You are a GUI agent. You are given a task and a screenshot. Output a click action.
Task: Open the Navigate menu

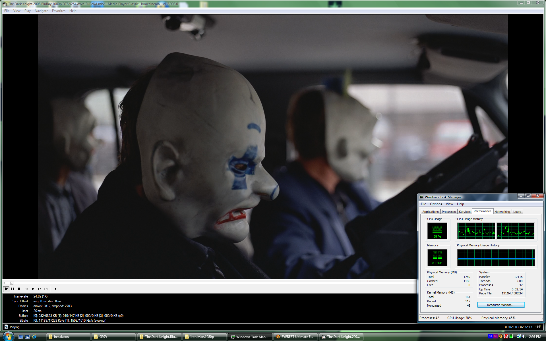pos(41,11)
